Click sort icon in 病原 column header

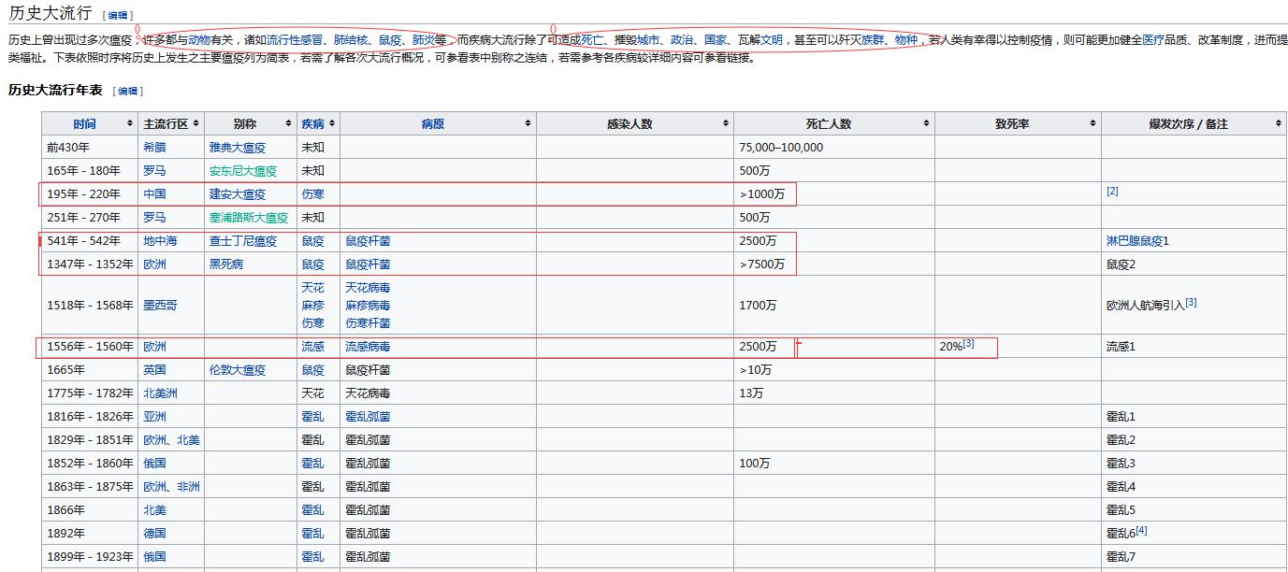tap(528, 124)
